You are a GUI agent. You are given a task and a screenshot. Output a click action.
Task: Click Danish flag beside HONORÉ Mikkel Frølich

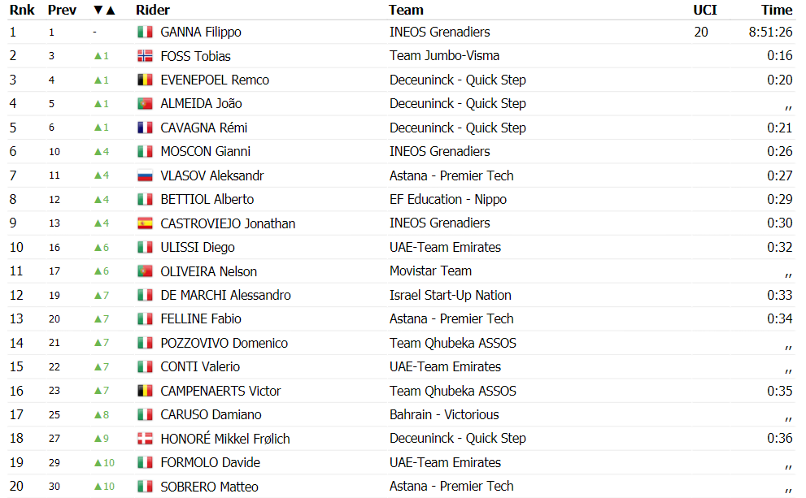(145, 439)
